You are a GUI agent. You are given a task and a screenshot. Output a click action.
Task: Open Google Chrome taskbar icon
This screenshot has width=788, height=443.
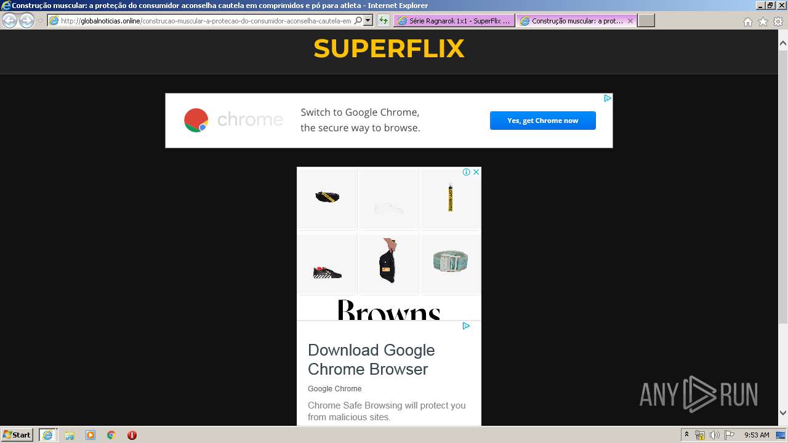click(111, 435)
